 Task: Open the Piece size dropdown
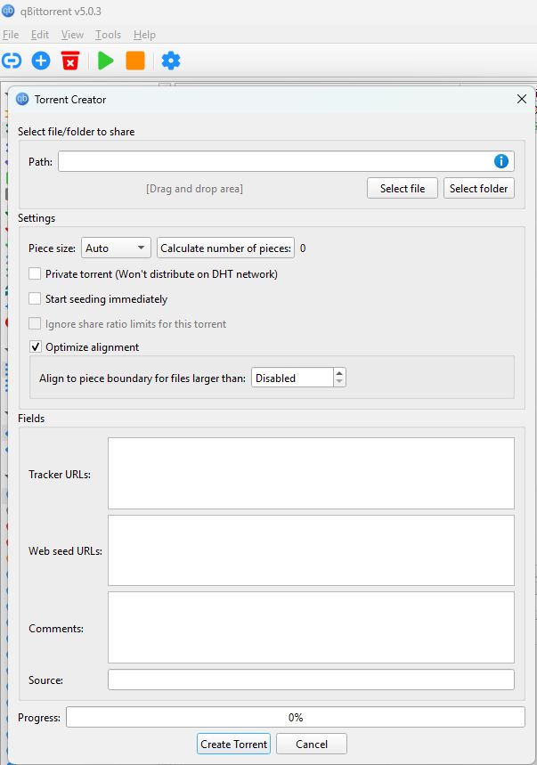point(115,248)
